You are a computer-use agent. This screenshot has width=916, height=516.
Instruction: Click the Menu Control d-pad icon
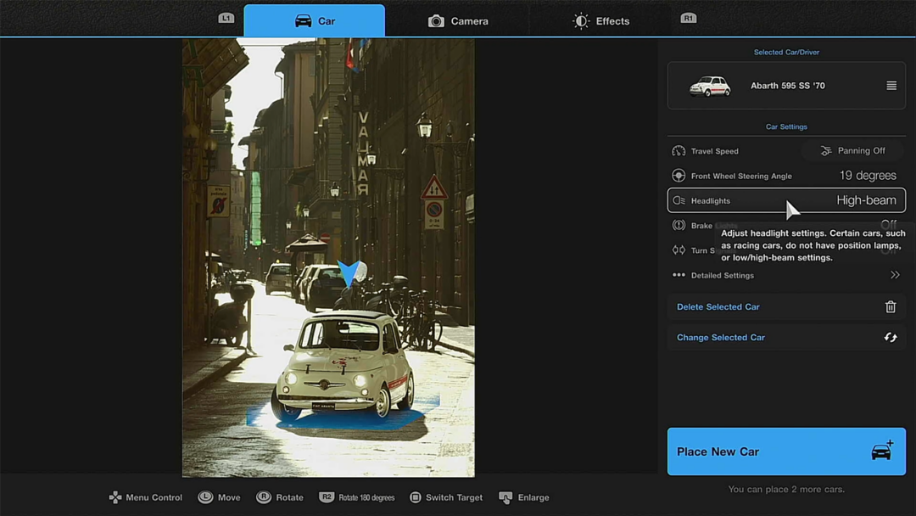(x=115, y=497)
